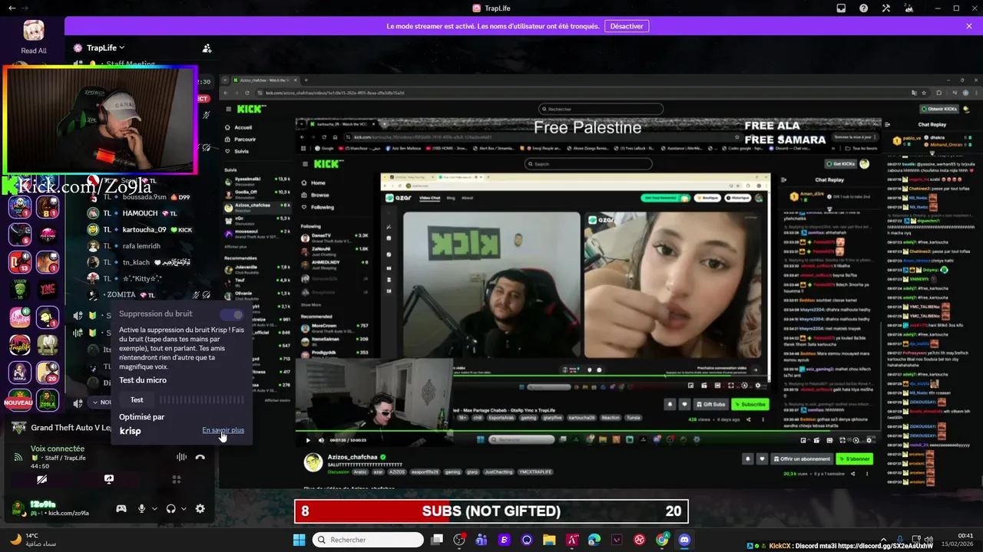Open Windows Start menu
Image resolution: width=983 pixels, height=552 pixels.
[x=299, y=540]
